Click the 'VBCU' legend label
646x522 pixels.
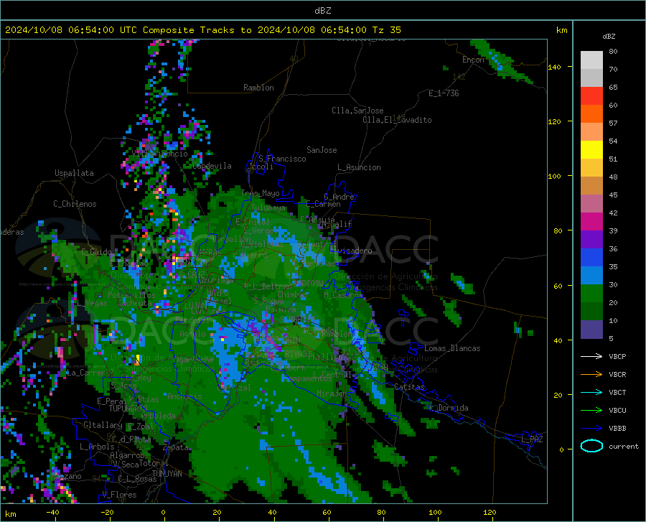(x=617, y=411)
